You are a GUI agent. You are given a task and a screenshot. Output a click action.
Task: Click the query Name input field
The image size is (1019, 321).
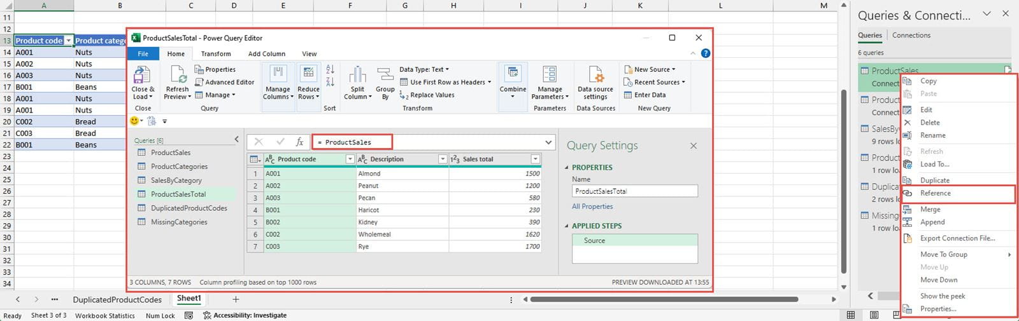(634, 191)
